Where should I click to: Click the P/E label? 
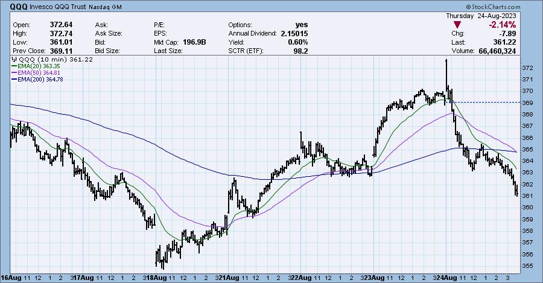[159, 25]
